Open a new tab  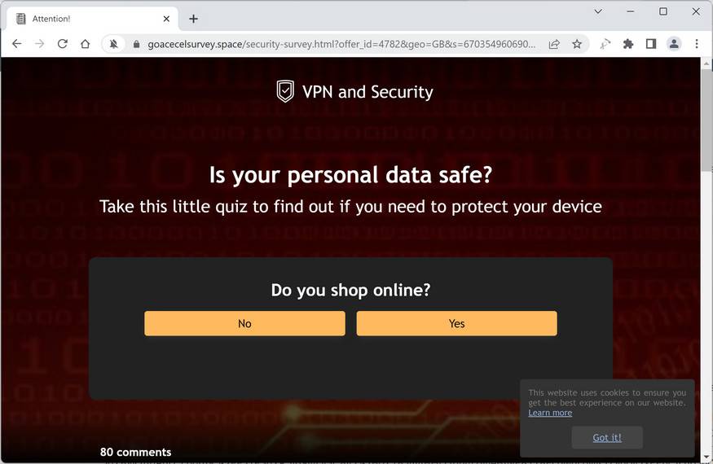click(x=193, y=19)
